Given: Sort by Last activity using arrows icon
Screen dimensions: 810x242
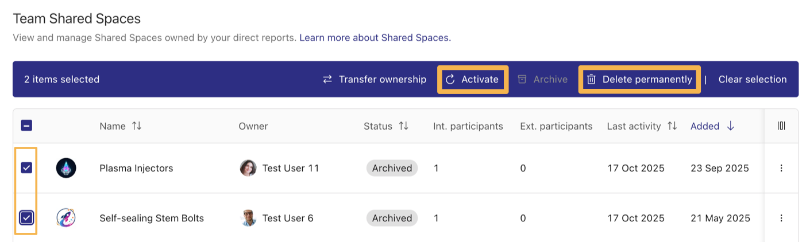Looking at the screenshot, I should [672, 126].
